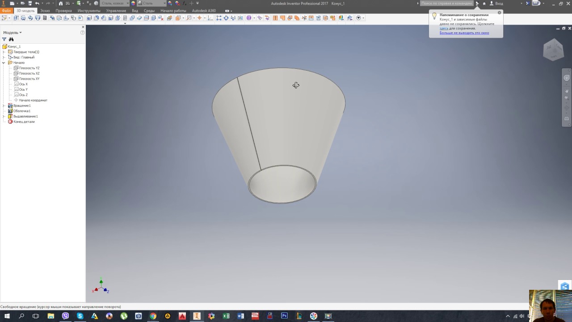The width and height of the screenshot is (572, 322).
Task: Click the end-of-part red marker icon
Action: 10,122
